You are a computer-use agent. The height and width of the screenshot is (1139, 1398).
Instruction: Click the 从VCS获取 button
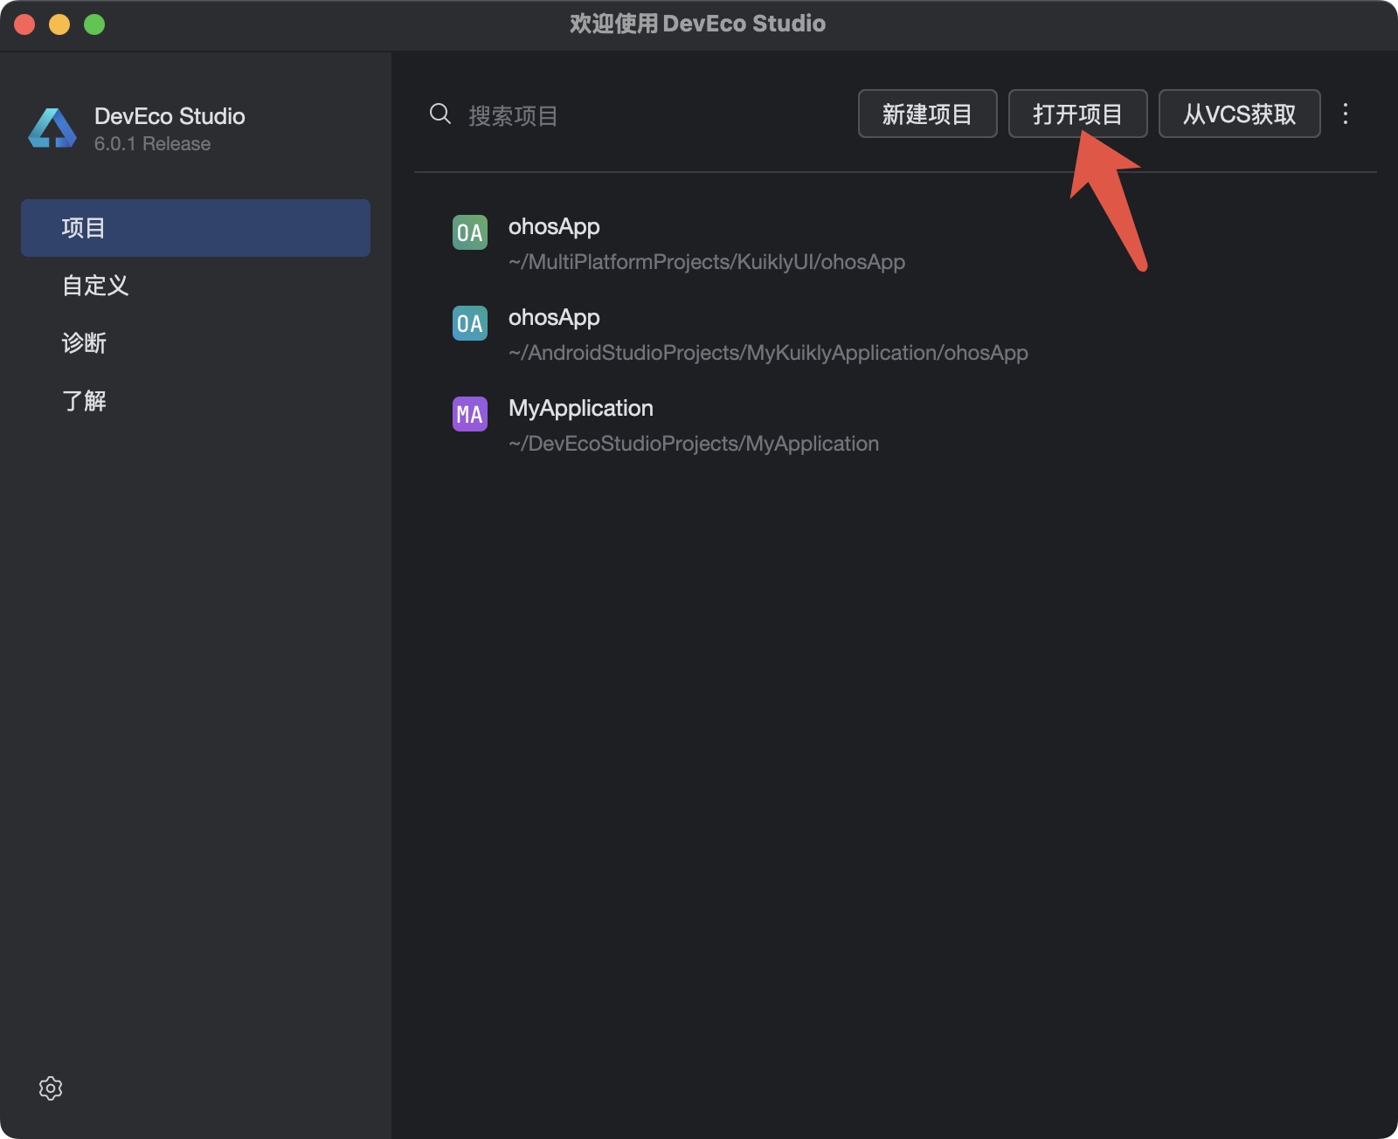tap(1240, 114)
